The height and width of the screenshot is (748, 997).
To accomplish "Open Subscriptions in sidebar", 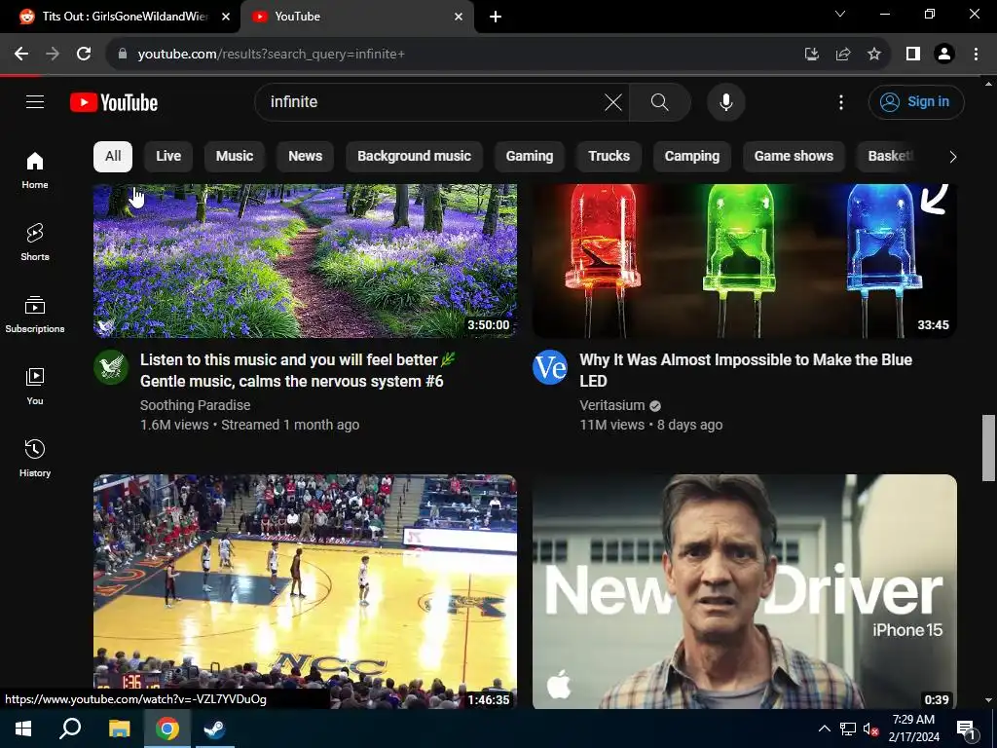I will pyautogui.click(x=35, y=315).
